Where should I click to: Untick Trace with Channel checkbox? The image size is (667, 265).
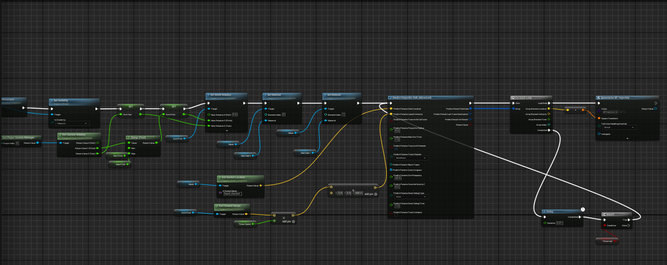tap(396, 149)
